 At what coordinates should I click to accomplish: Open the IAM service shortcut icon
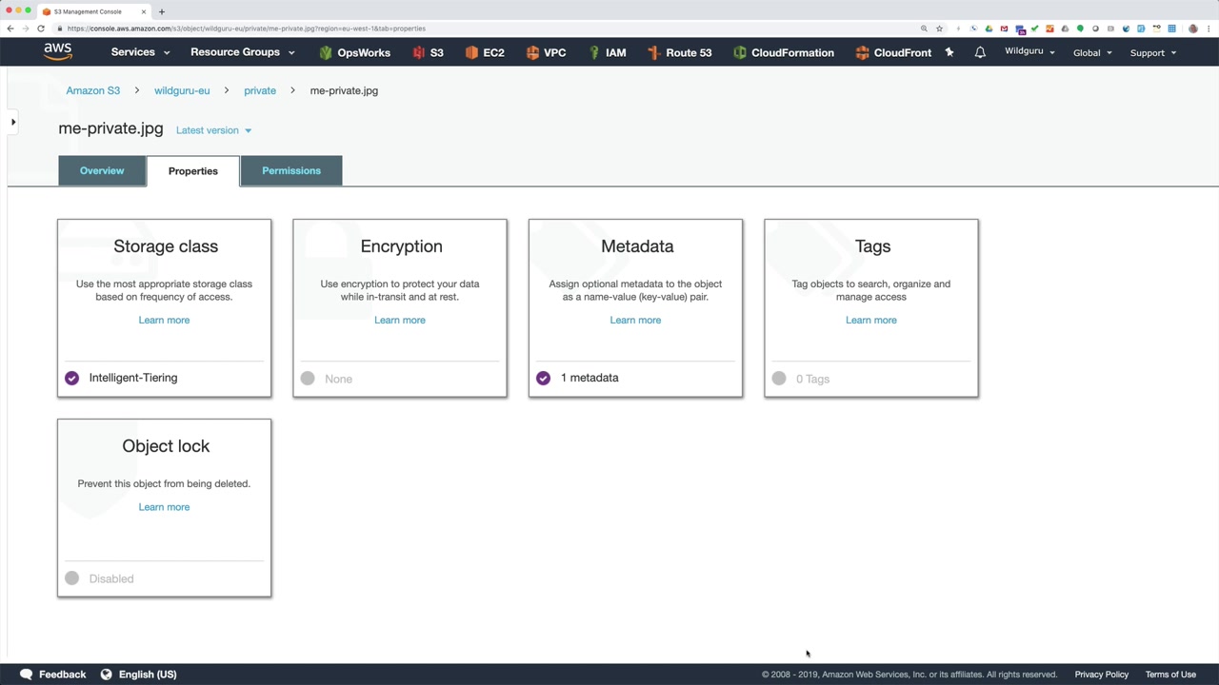594,52
